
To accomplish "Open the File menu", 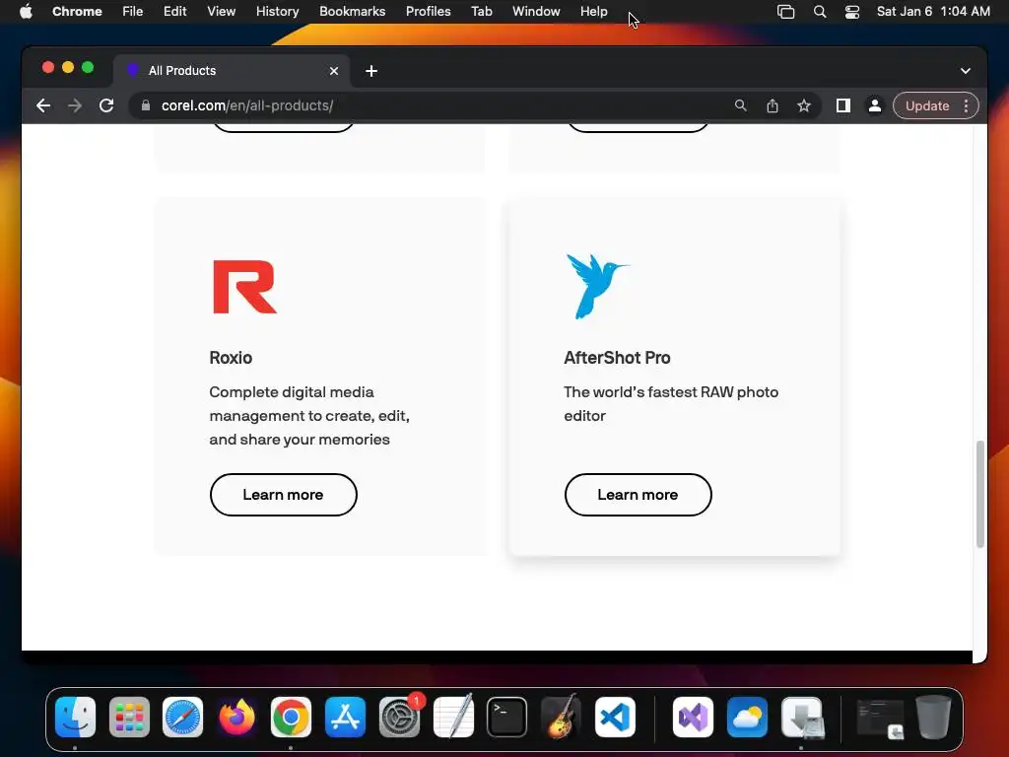I will point(133,12).
